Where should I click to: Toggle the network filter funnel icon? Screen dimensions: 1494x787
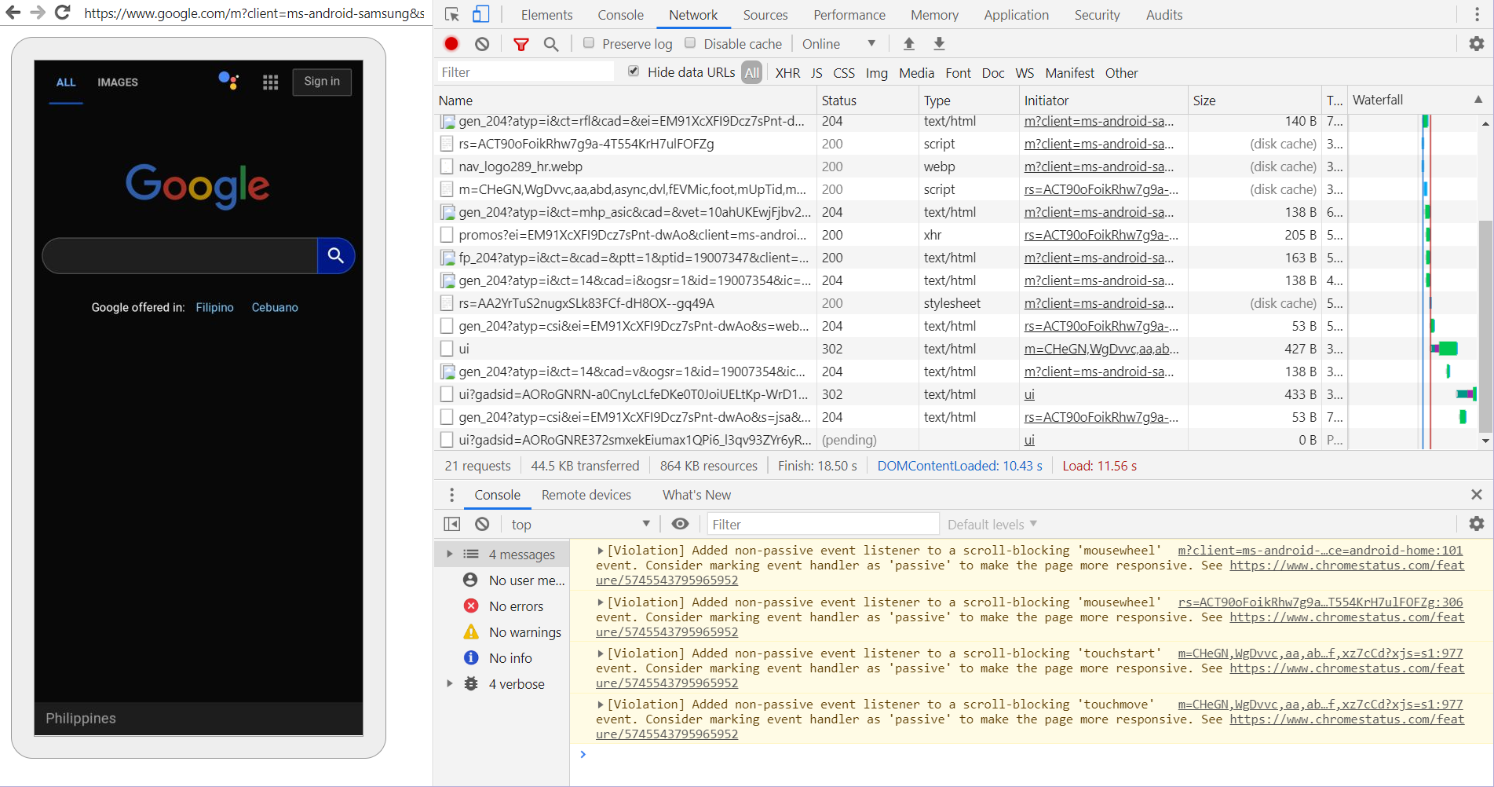521,44
